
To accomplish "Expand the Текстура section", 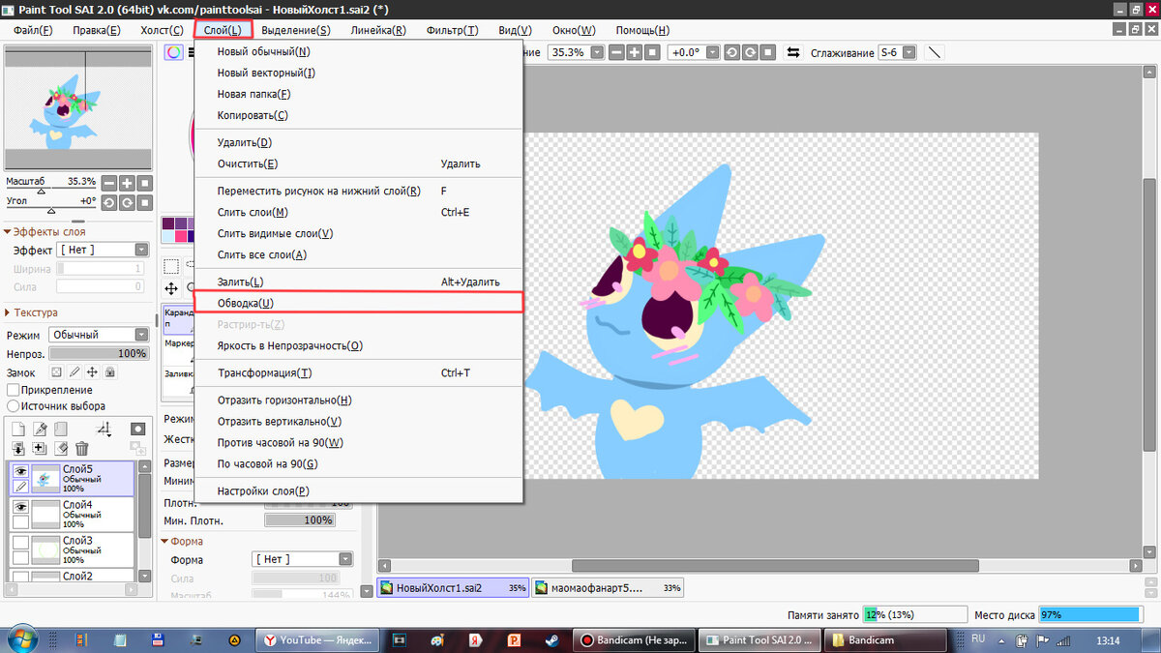I will (32, 312).
